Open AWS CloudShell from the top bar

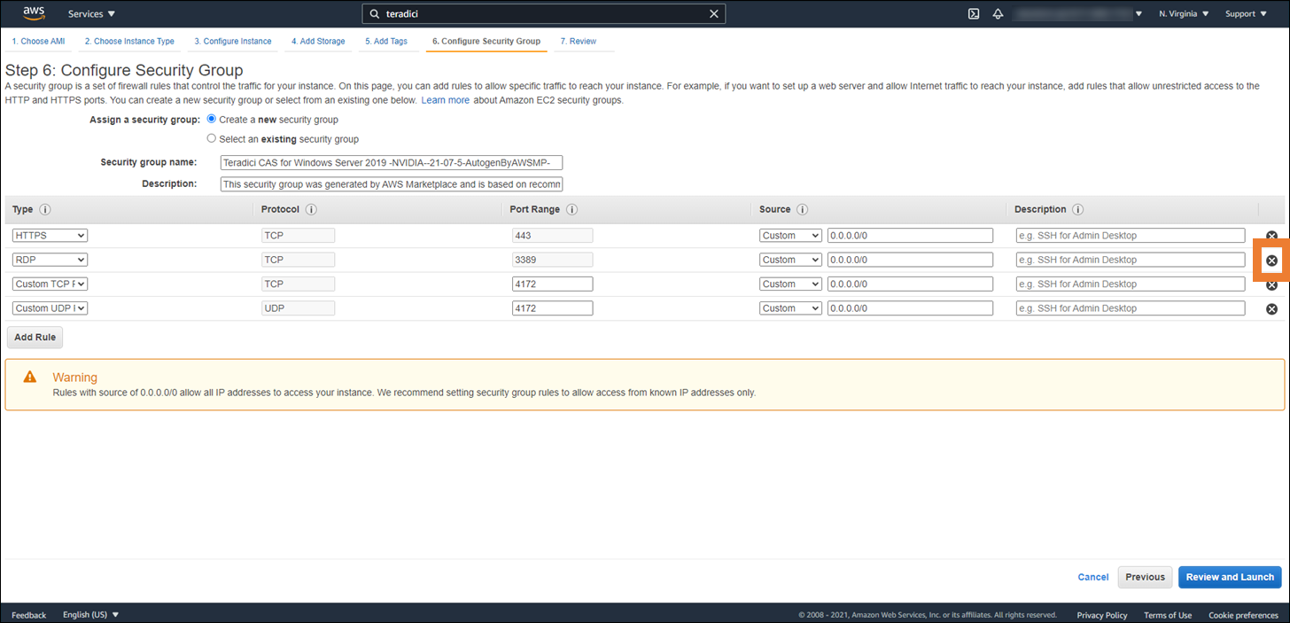[974, 14]
